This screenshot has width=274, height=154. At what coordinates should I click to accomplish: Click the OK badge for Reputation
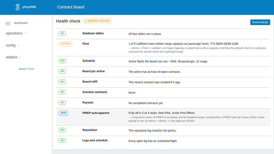click(x=62, y=130)
